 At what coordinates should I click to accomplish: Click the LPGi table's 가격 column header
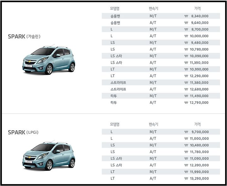(x=197, y=124)
